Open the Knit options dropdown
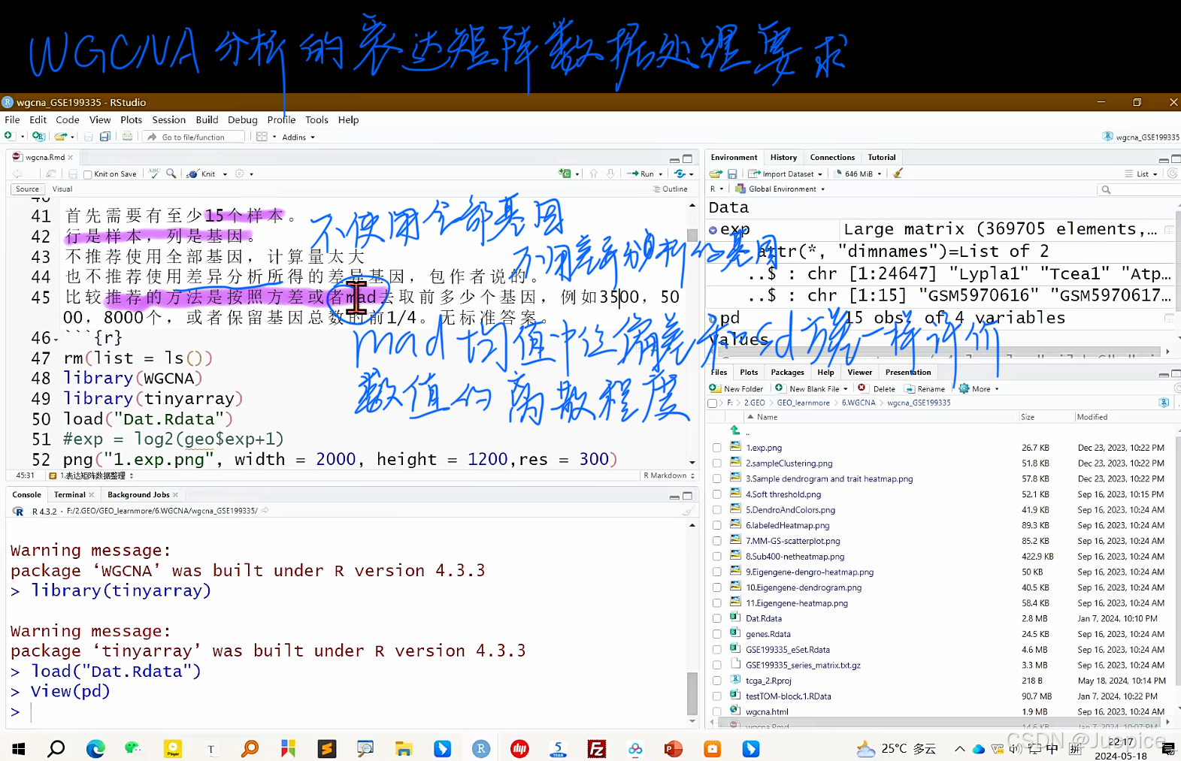The width and height of the screenshot is (1181, 761). (224, 174)
